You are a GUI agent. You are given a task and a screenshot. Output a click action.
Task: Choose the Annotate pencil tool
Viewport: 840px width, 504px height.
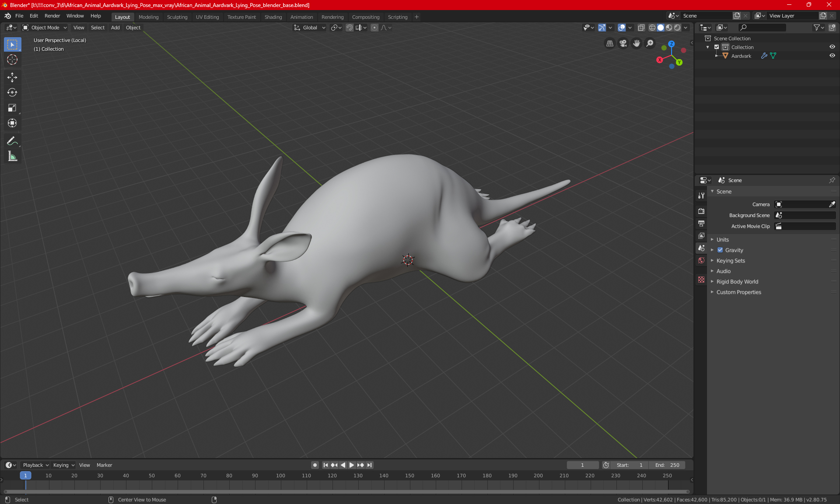coord(12,141)
